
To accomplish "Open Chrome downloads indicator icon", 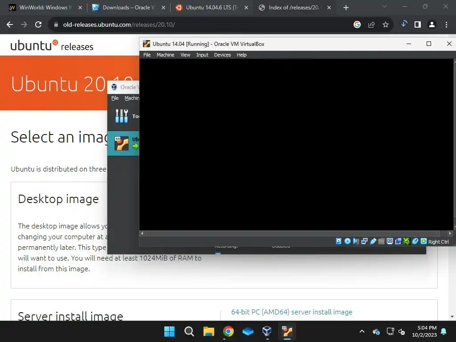I will pos(404,24).
